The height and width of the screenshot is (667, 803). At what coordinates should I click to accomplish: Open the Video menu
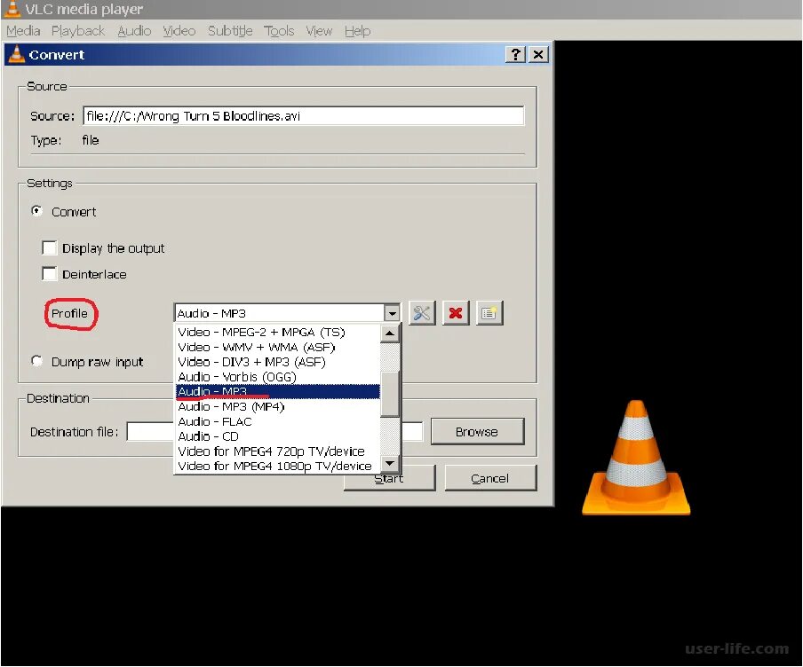coord(179,31)
